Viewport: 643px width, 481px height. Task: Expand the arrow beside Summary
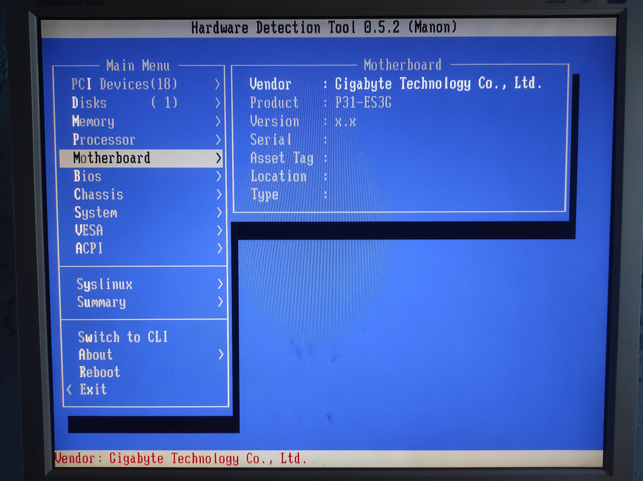(220, 302)
